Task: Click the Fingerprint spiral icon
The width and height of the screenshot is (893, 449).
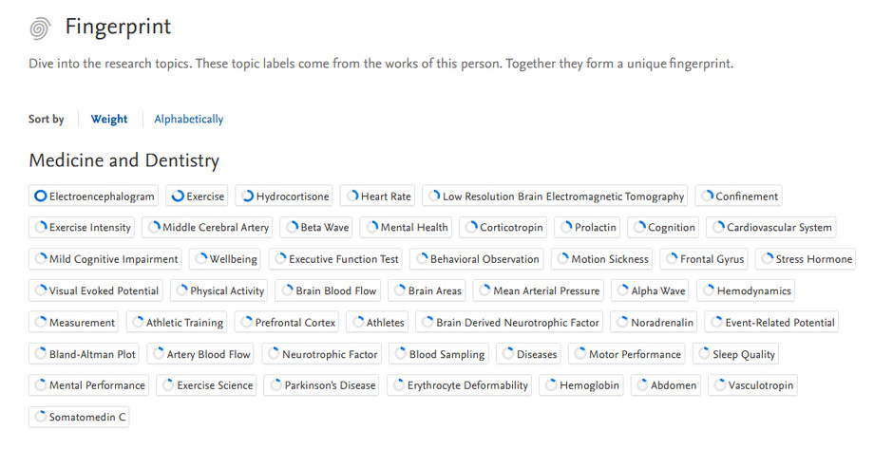Action: [40, 28]
